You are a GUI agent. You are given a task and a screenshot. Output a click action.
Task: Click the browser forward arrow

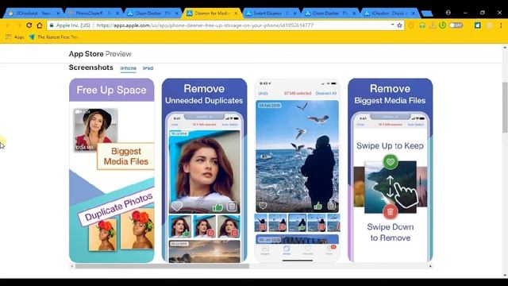[x=18, y=25]
